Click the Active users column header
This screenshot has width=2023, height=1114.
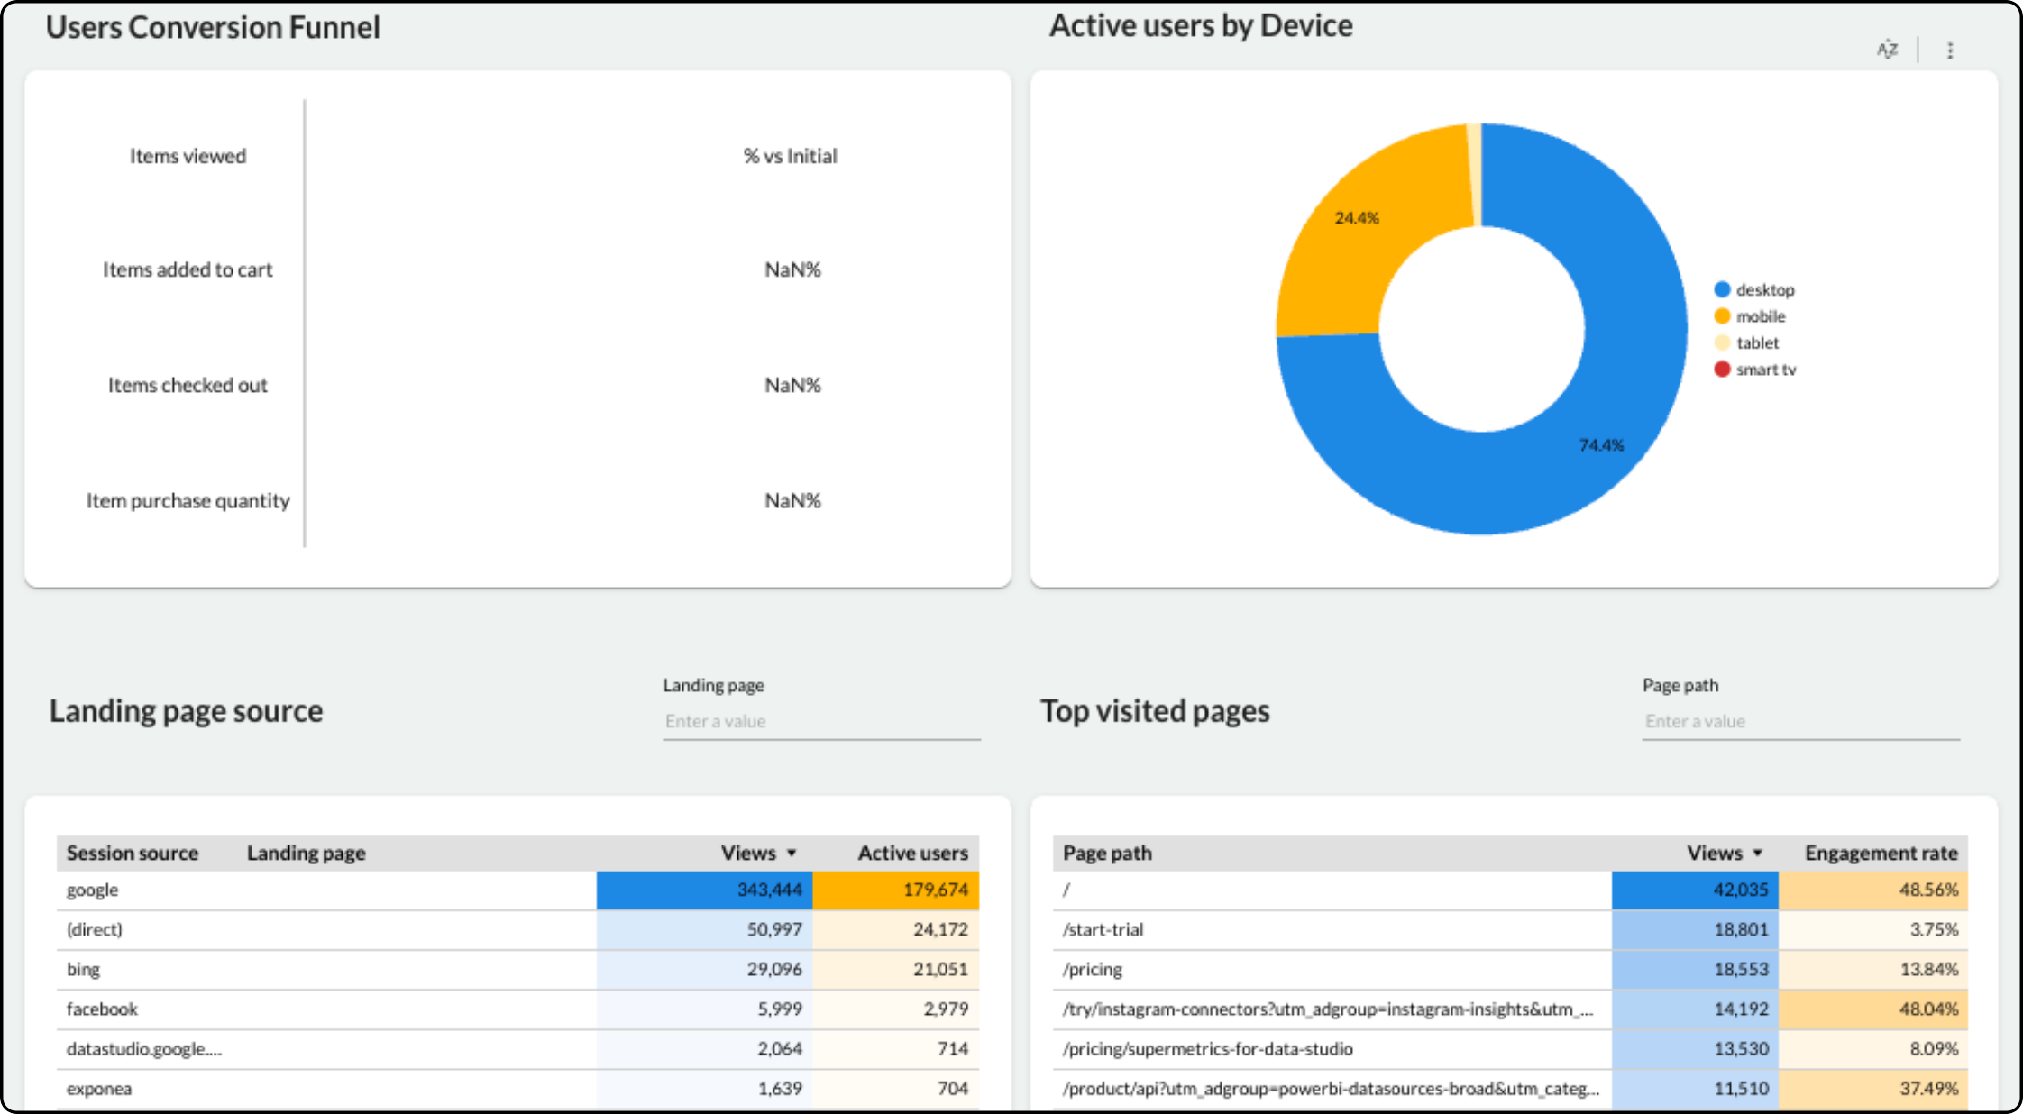[912, 853]
